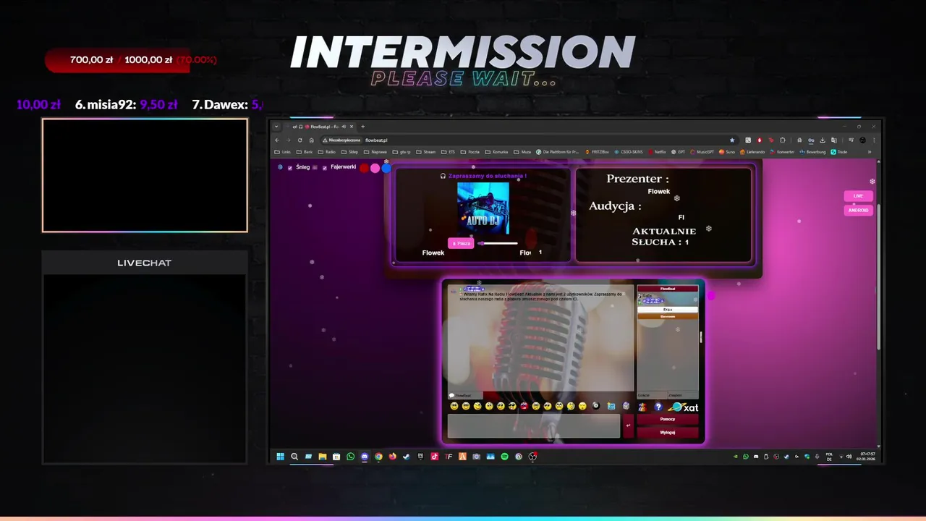This screenshot has width=926, height=521.
Task: Pick the dark red theme color circle
Action: pyautogui.click(x=364, y=168)
